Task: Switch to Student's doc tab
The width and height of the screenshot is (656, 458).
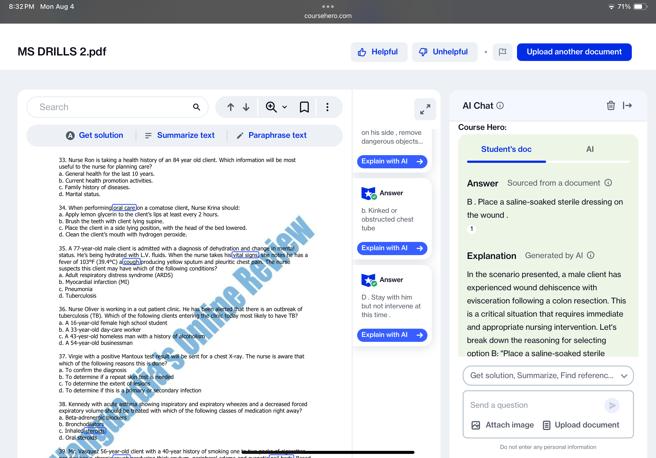Action: 506,149
